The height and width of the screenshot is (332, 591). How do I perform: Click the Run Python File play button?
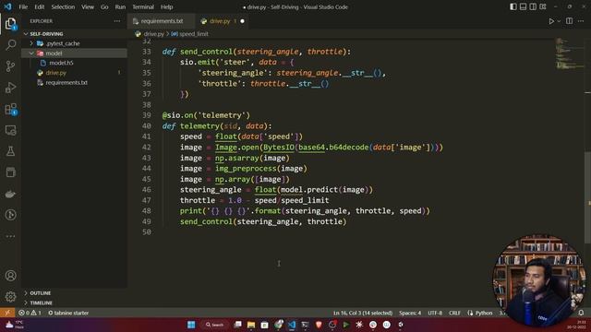point(551,21)
